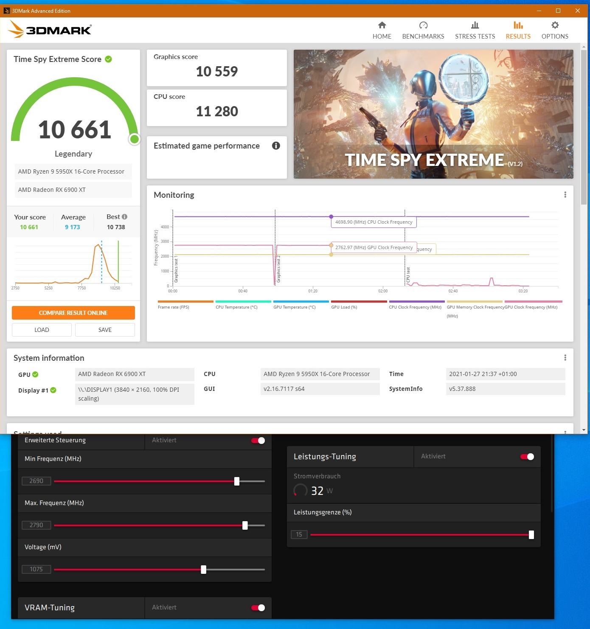Click the Min Frequenz value field 2690
The width and height of the screenshot is (590, 629).
click(x=37, y=481)
